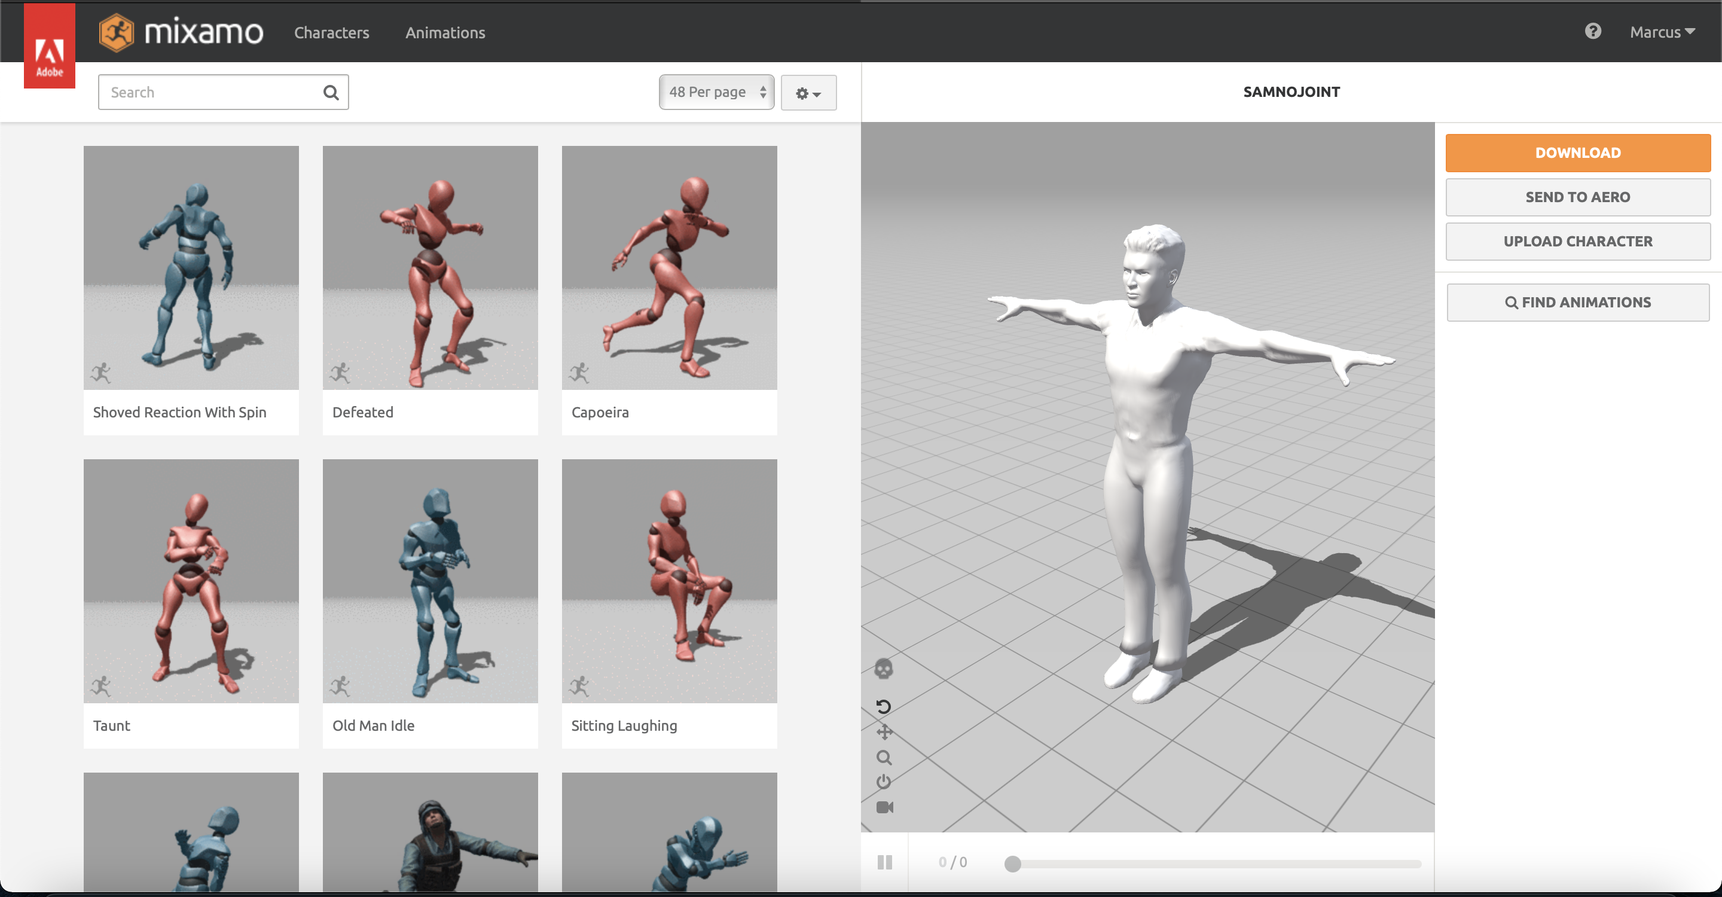
Task: Open the Marcus account menu
Action: (x=1662, y=32)
